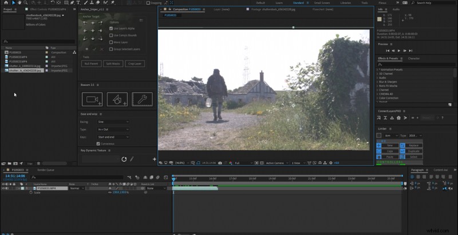The width and height of the screenshot is (458, 235).
Task: Select the Clone Stamp tool
Action: click(92, 3)
